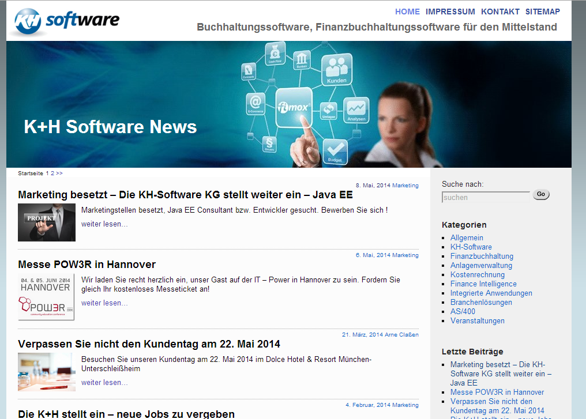586x419 pixels.
Task: Click the 'Buchhaltungssoftware, Finanzbuchhaltungssoftware' tagline
Action: tap(377, 27)
